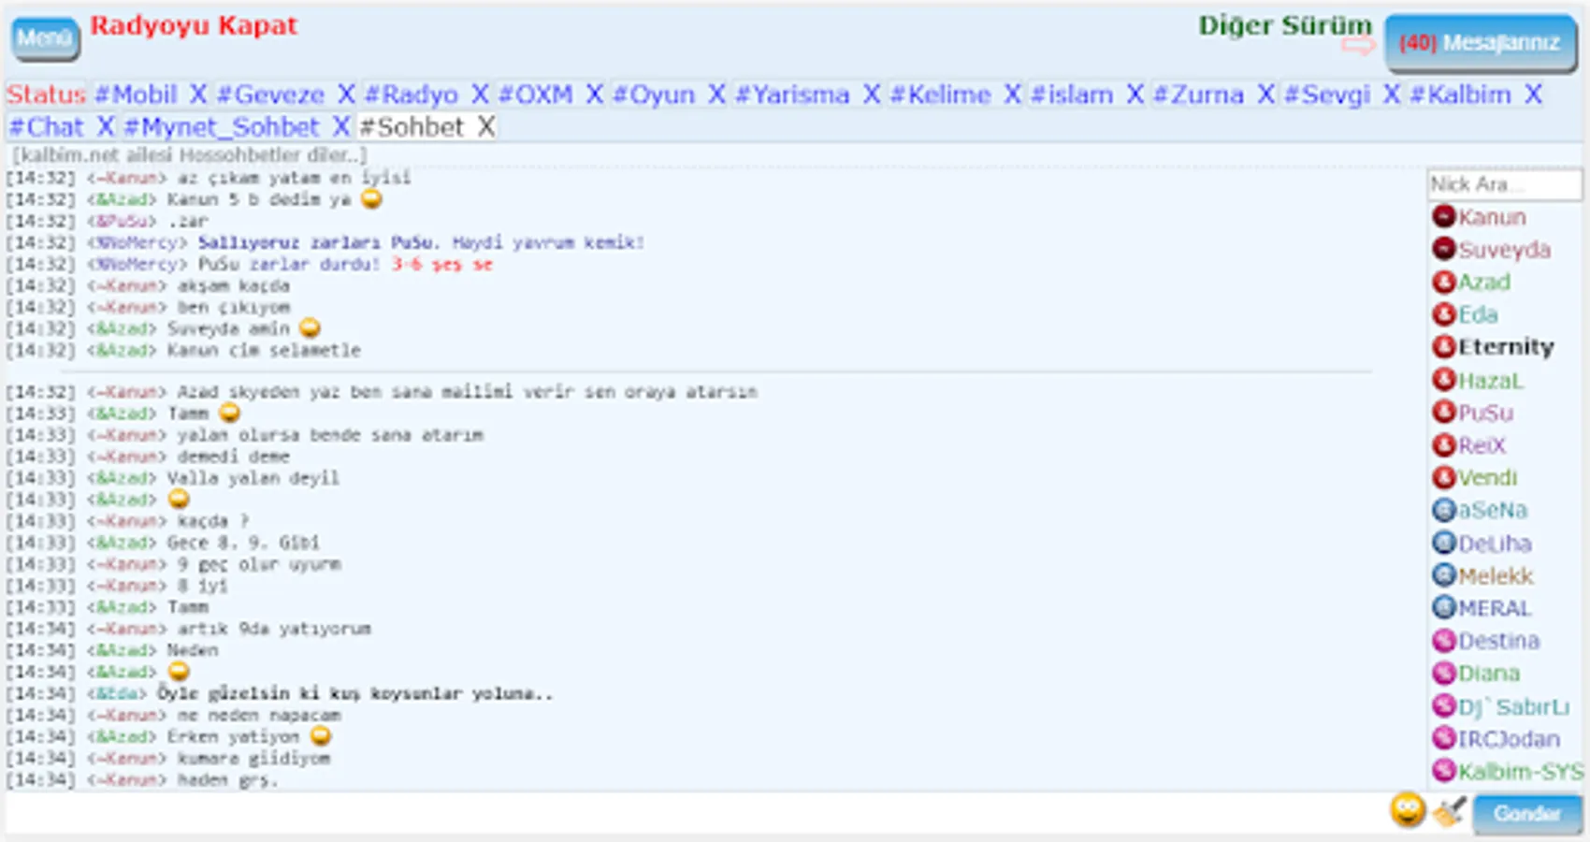Image resolution: width=1590 pixels, height=842 pixels.
Task: Close the #Sevgi channel with its X
Action: (1392, 94)
